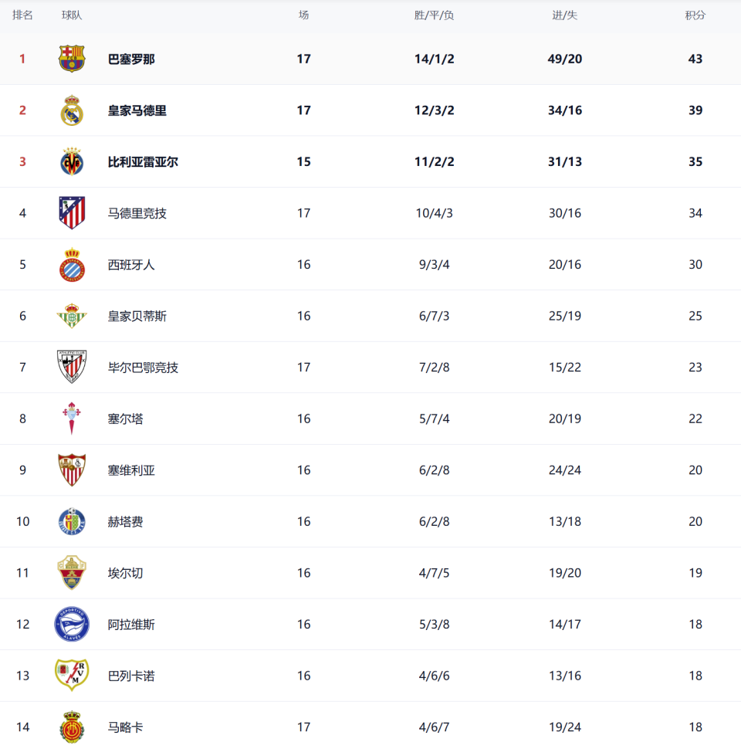This screenshot has width=741, height=749.
Task: Click team name 马略卡
Action: tap(125, 727)
